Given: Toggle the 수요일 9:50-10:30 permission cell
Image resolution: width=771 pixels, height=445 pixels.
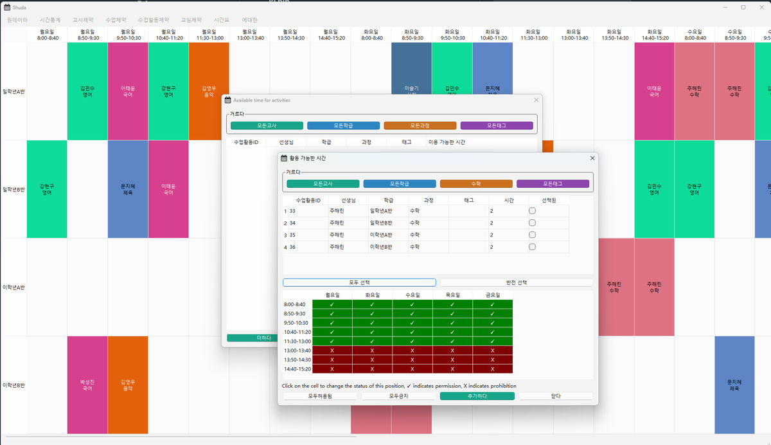Looking at the screenshot, I should 412,323.
